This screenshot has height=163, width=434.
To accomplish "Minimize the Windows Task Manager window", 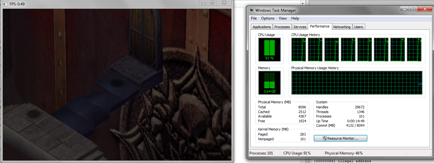I will click(x=404, y=9).
